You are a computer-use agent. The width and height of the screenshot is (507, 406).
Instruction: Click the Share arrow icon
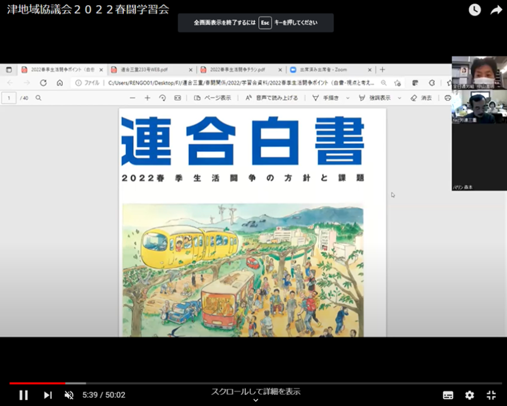tap(496, 10)
